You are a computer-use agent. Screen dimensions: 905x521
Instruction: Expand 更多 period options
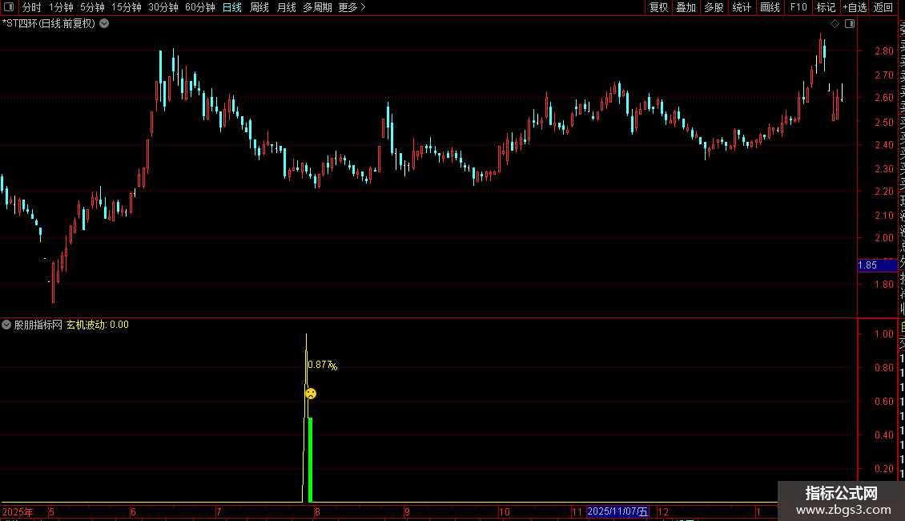[352, 7]
